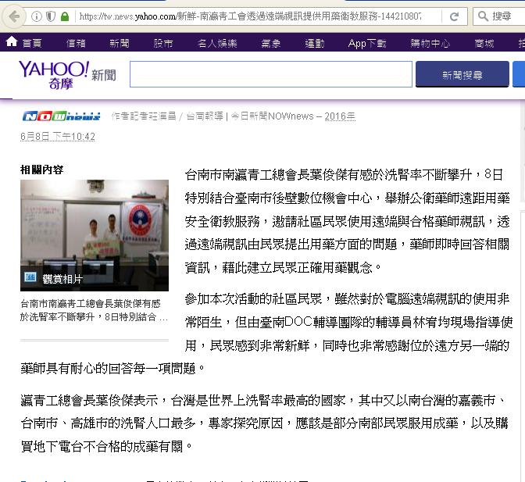Click the NOWnews logo

coord(61,116)
